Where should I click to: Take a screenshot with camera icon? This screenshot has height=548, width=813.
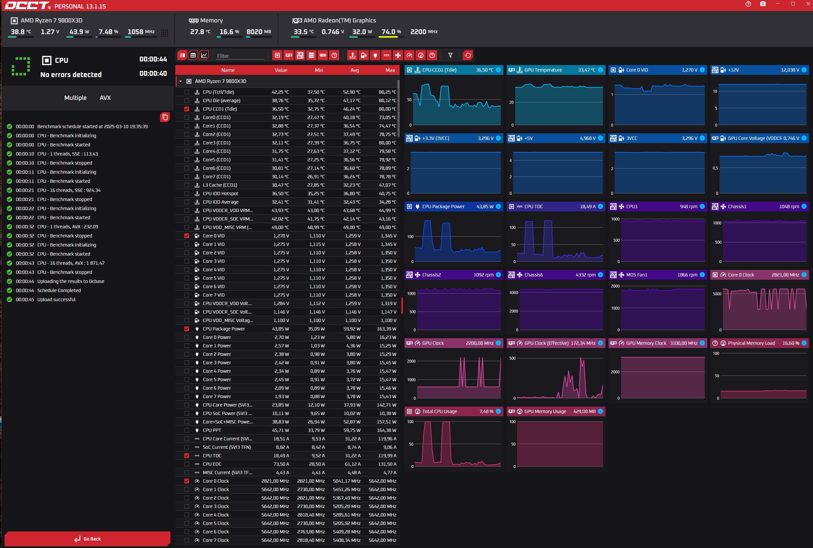763,4
